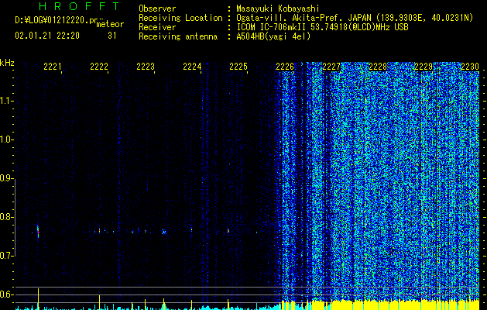Click the 2225 time marker
Image resolution: width=487 pixels, height=310 pixels.
pyautogui.click(x=238, y=67)
